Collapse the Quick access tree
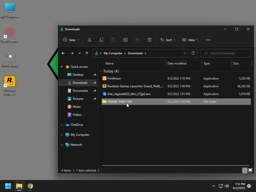This screenshot has height=192, width=256. click(62, 66)
